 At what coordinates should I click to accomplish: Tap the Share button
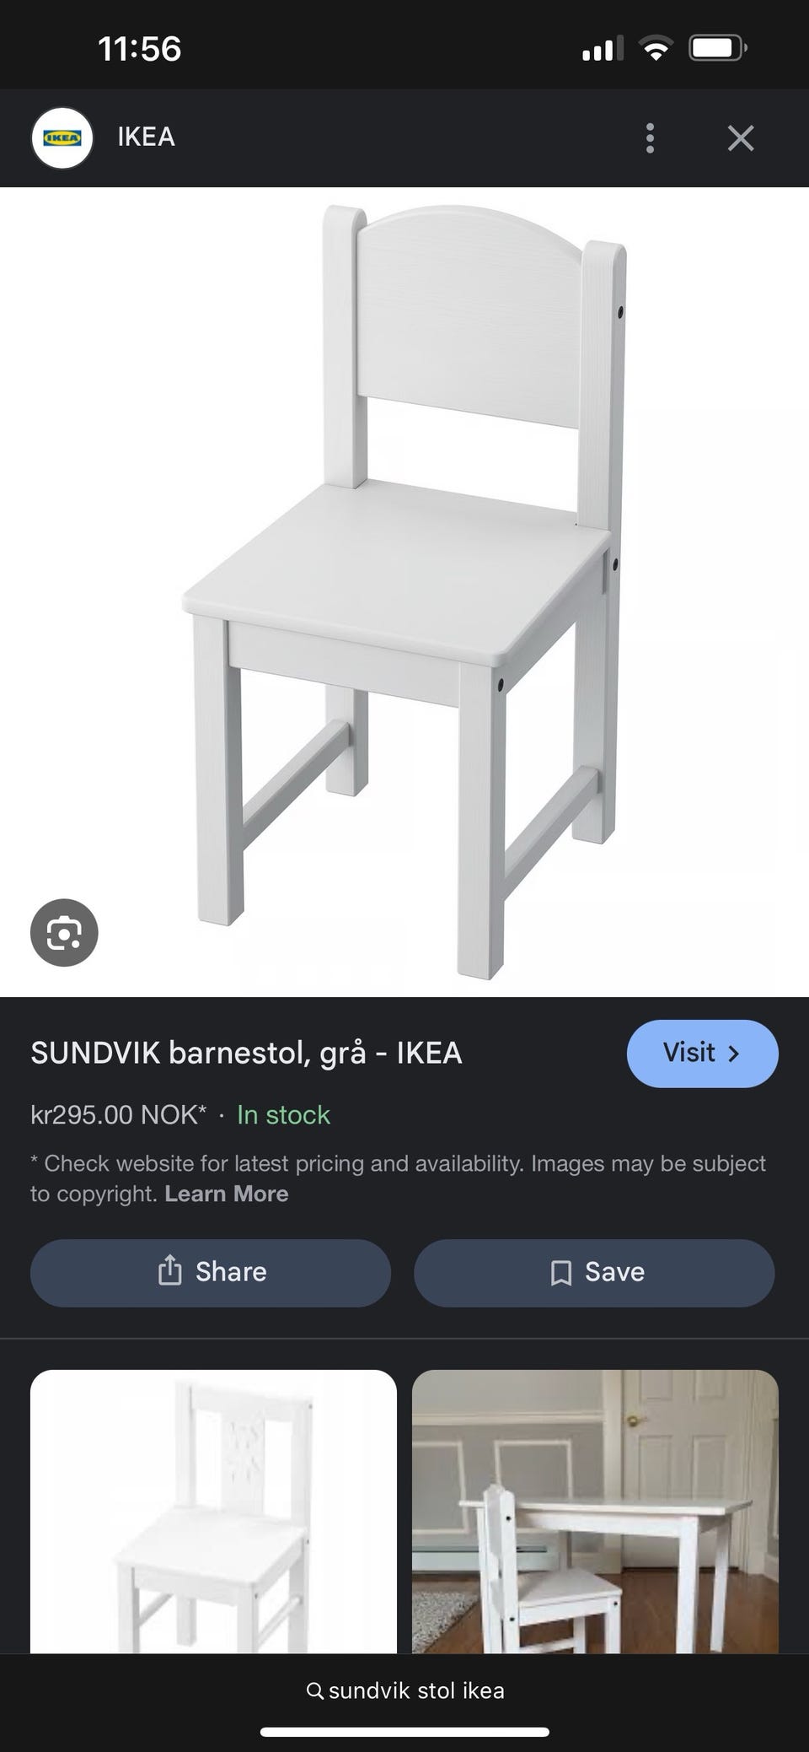pos(211,1272)
